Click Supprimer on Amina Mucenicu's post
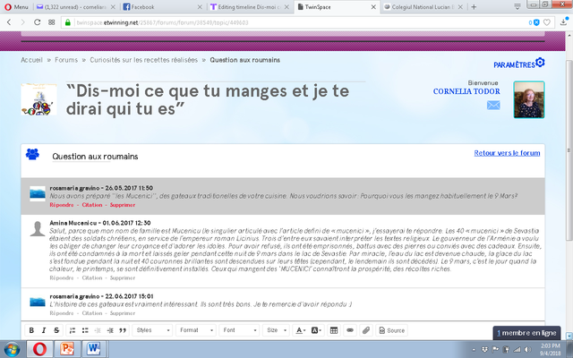Viewport: 573px width, 358px height. [x=123, y=278]
